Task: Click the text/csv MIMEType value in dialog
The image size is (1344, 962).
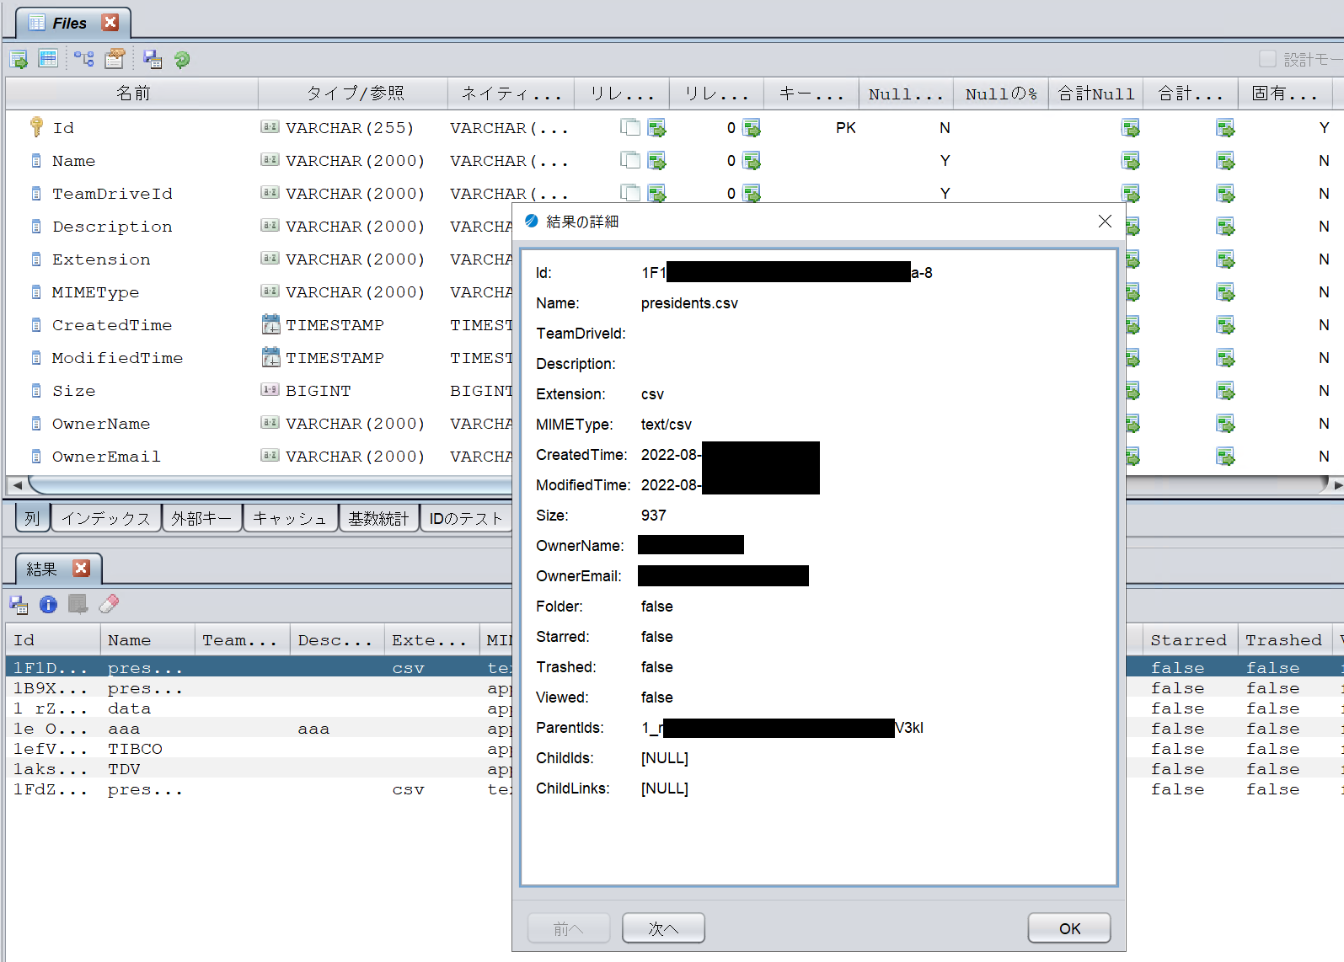Action: point(666,425)
